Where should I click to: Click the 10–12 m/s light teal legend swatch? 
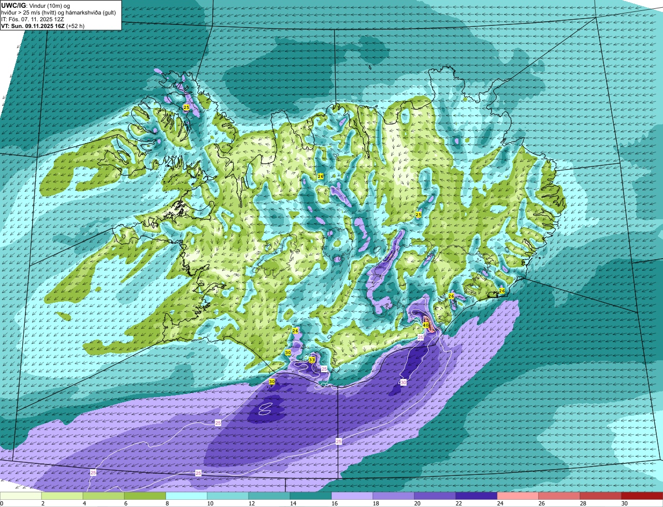(x=228, y=496)
